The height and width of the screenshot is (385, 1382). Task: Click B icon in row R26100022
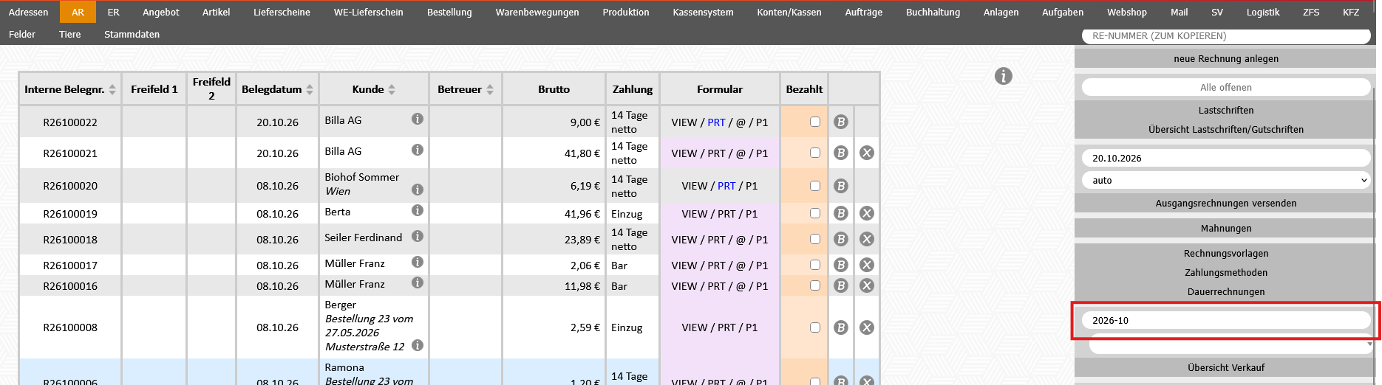pos(841,122)
